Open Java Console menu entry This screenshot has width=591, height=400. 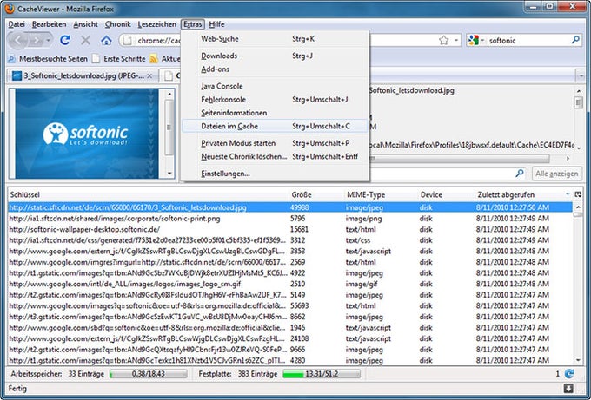pyautogui.click(x=275, y=86)
